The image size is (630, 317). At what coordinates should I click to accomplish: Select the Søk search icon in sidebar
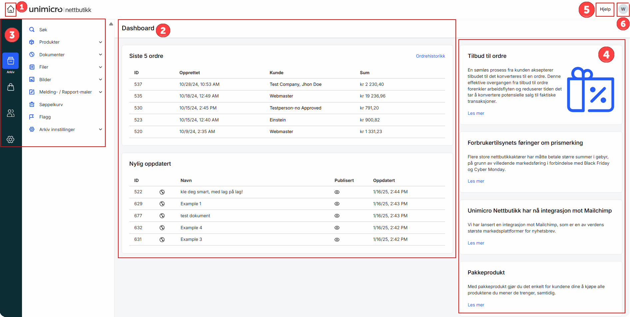[x=32, y=30]
